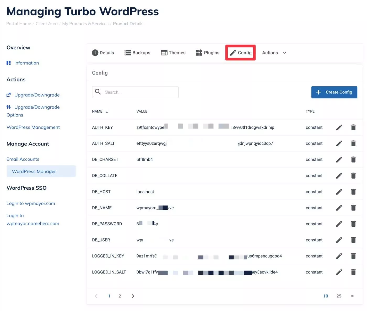Show unlimited entries per page
This screenshot has width=367, height=311.
352,296
